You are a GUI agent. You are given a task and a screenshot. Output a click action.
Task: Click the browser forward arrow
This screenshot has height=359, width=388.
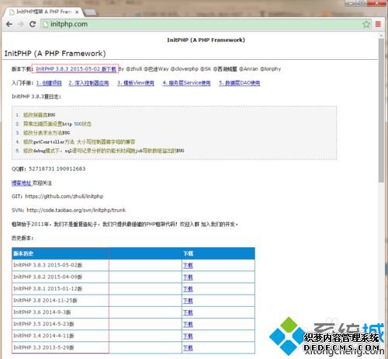[x=21, y=24]
